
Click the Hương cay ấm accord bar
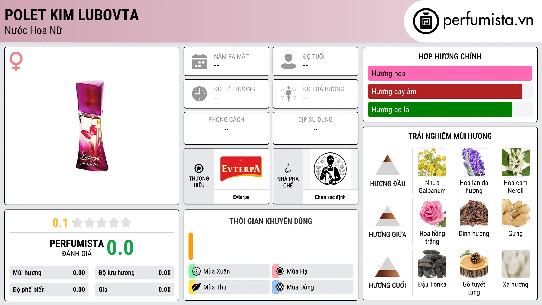coord(450,92)
